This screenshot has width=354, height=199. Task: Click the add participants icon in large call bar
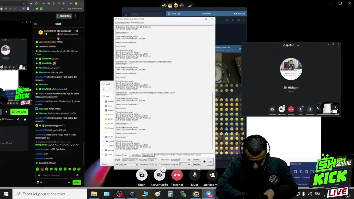[x=212, y=175]
